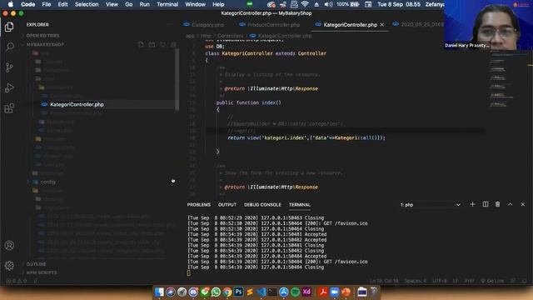Open Photoshop from the Dock
This screenshot has height=300, width=533.
coord(238,292)
